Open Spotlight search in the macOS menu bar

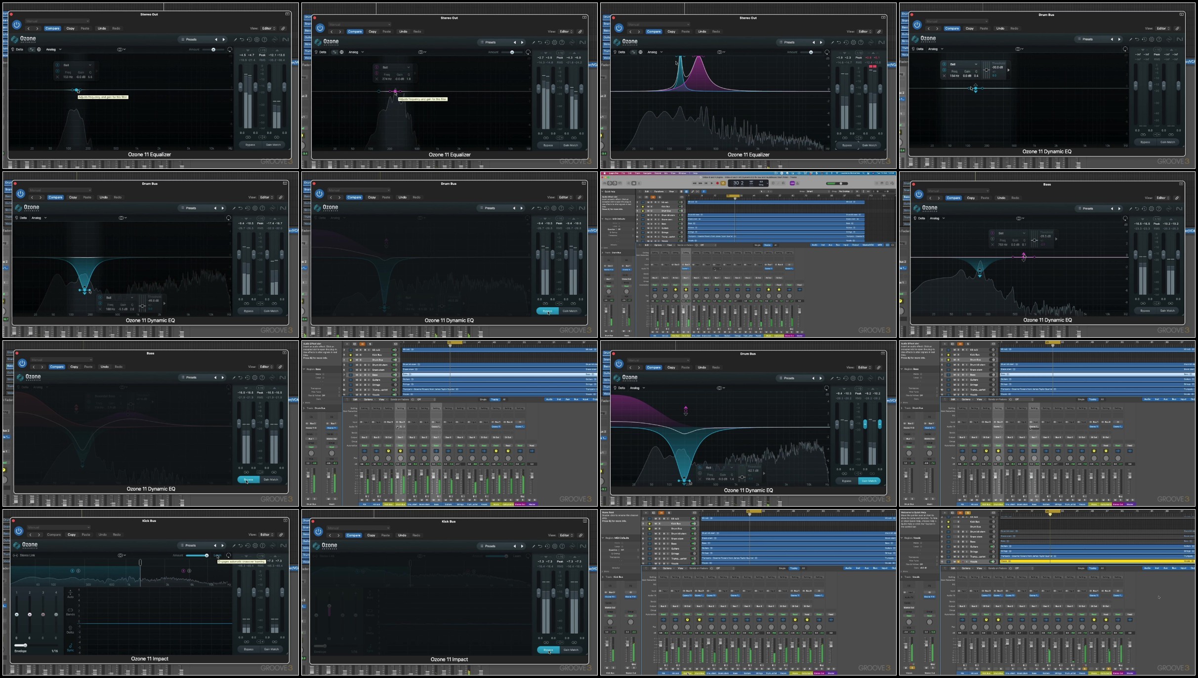(863, 173)
